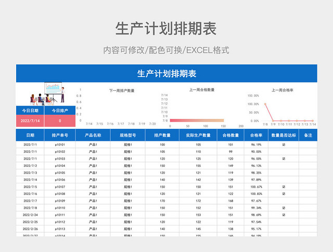This screenshot has width=333, height=252.
Task: Select the 产品名称 column header
Action: [93, 135]
